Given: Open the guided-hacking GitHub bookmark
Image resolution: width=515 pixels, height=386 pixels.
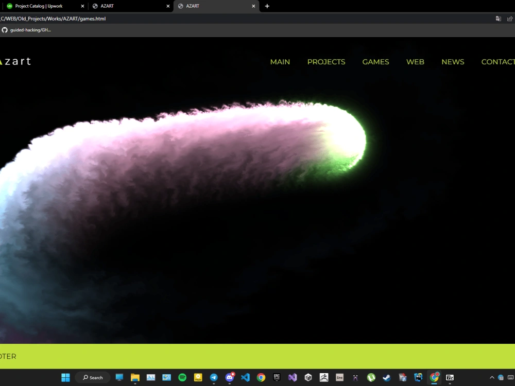Looking at the screenshot, I should click(x=26, y=30).
